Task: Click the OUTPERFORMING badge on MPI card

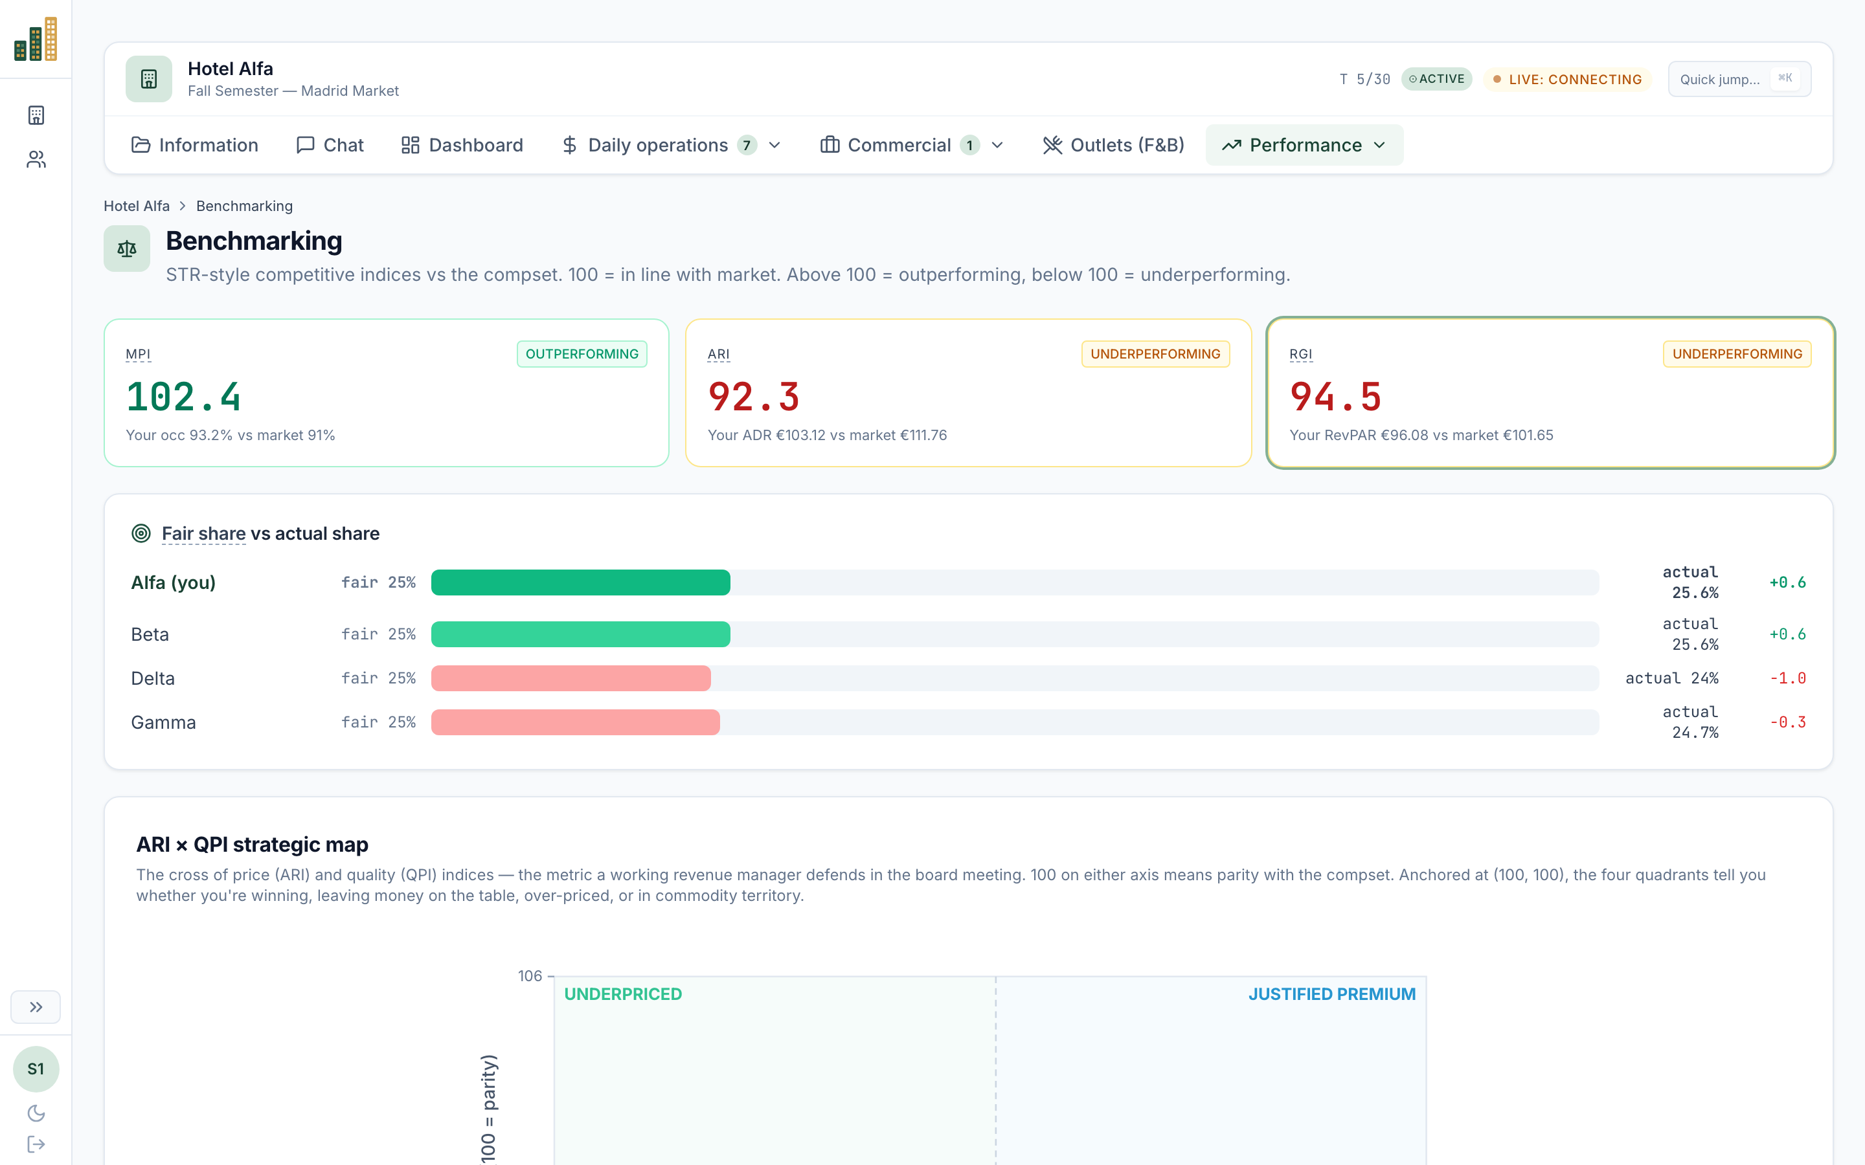Action: pos(582,353)
